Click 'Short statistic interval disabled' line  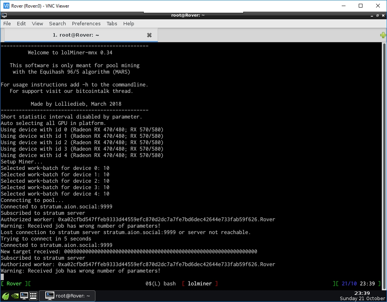pyautogui.click(x=71, y=117)
